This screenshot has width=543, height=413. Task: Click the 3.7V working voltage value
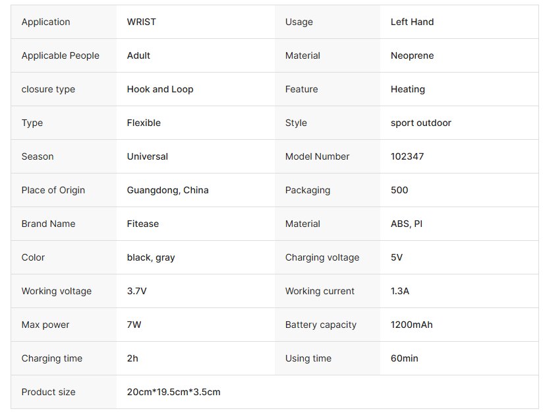136,291
